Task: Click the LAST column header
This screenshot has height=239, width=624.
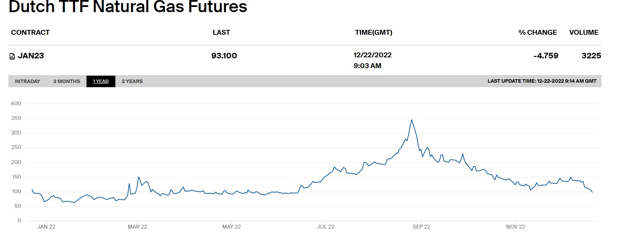Action: (x=221, y=32)
